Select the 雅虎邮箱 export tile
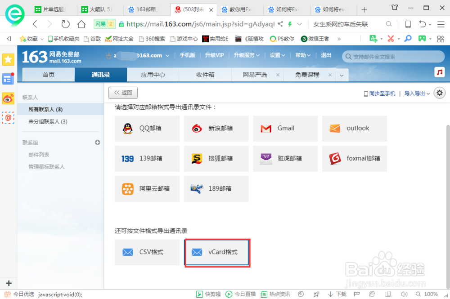450x299 pixels. coord(285,159)
